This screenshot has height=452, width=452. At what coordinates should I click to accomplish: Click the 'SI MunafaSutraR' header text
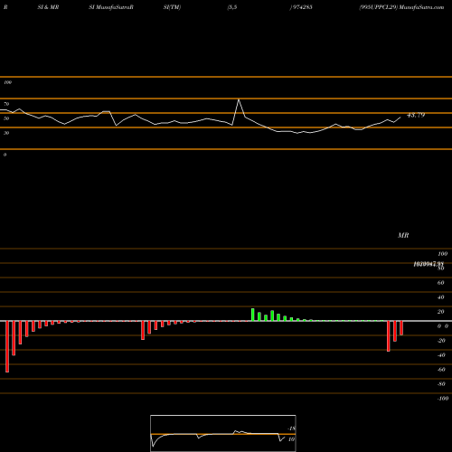coord(111,7)
